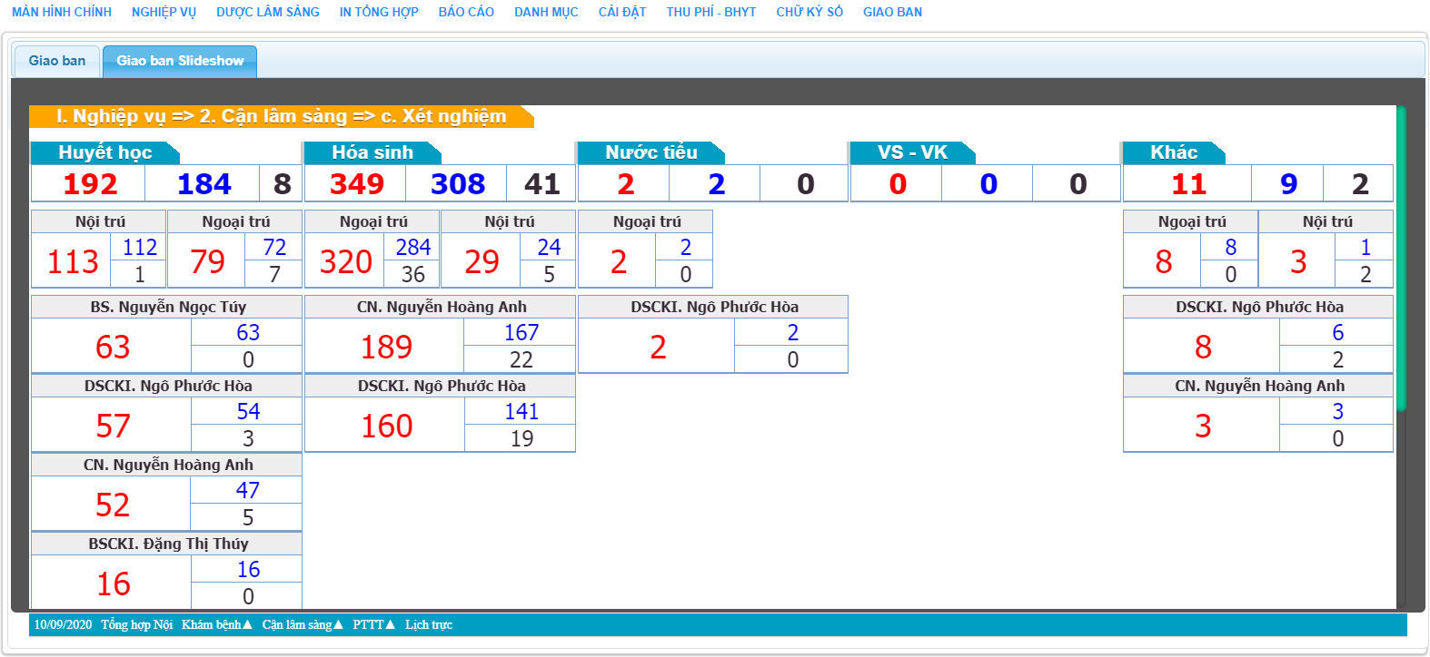Open the CÀI ĐẶT menu

pos(621,12)
